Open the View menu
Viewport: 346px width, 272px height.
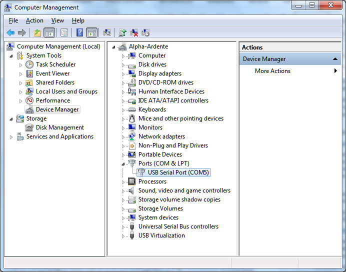57,20
